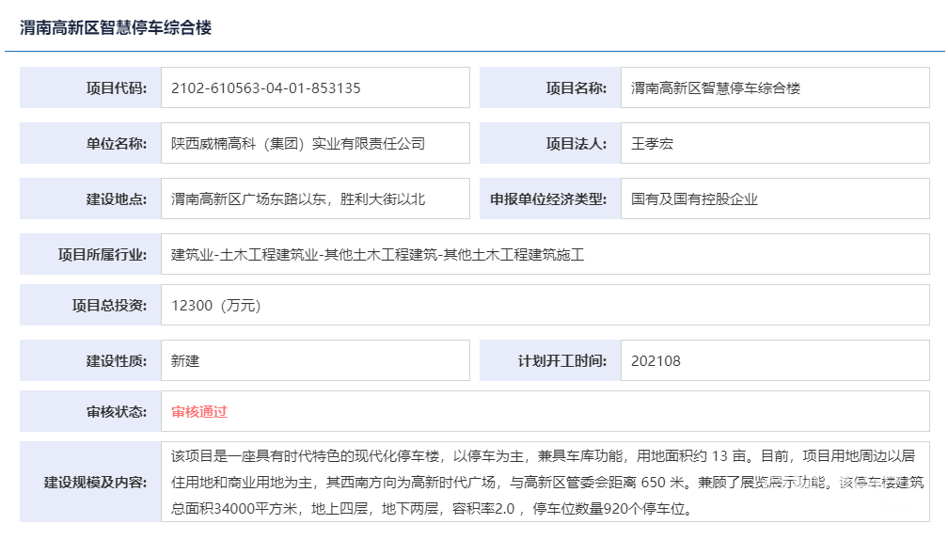Screen dimensions: 948x540
Task: Click the company name 陕西威楠高科 field
Action: click(298, 144)
